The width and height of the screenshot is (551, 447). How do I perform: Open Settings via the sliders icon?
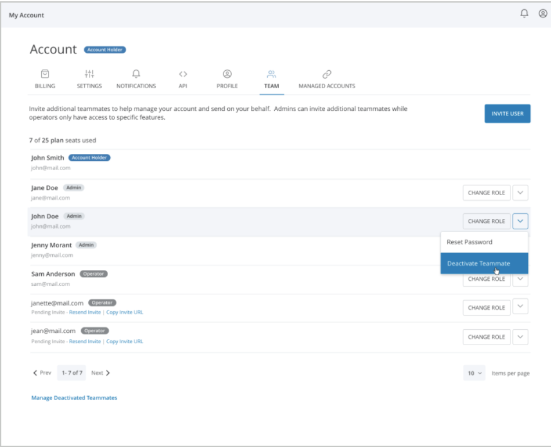click(89, 73)
